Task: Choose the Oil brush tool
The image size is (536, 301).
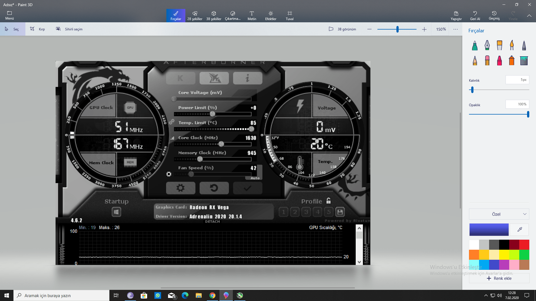Action: point(499,45)
